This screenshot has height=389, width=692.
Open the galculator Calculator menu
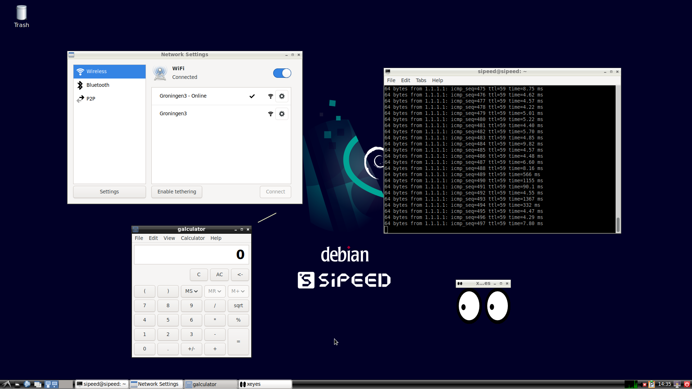[x=193, y=238]
